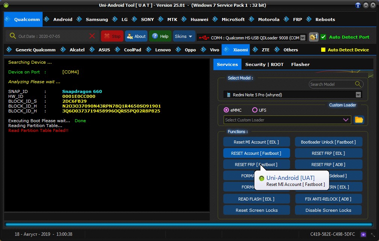Click the arrow icon beside Qualcomm tab

pos(8,19)
